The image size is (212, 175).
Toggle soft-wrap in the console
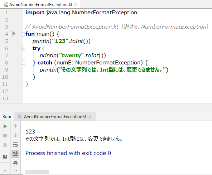pyautogui.click(x=15, y=145)
